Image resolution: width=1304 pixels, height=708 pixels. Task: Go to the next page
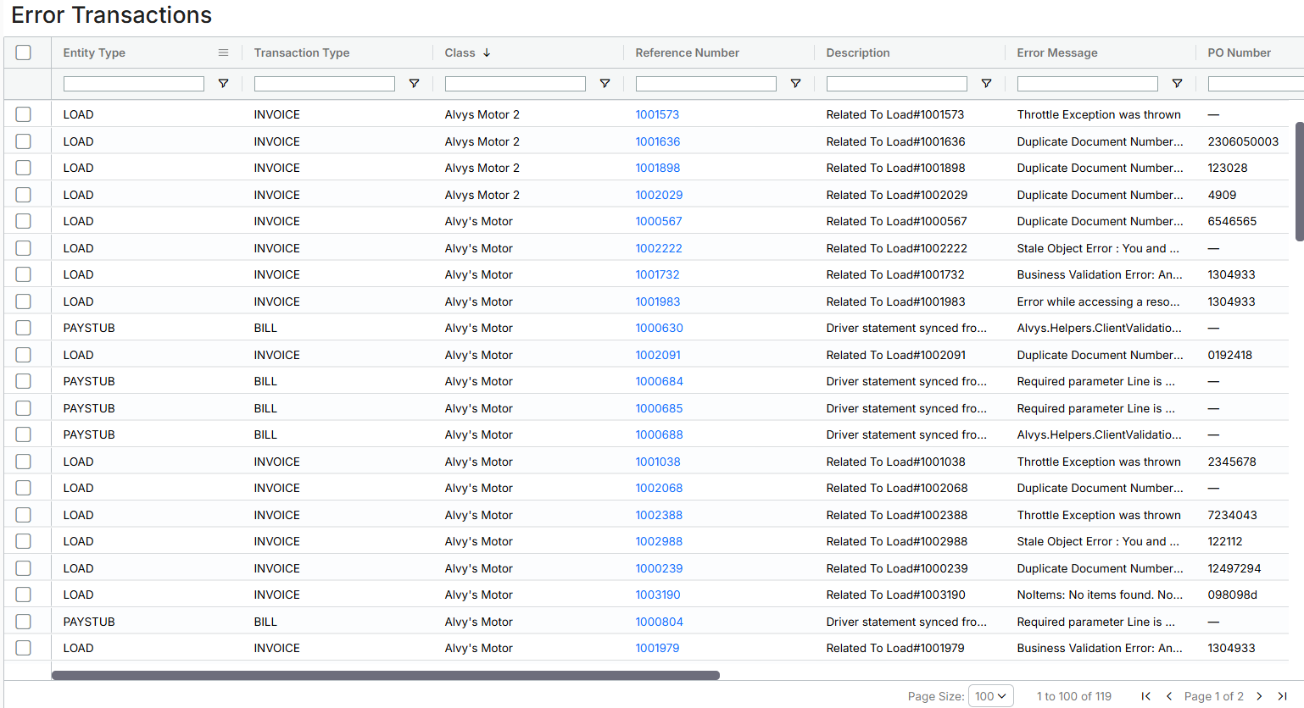point(1259,696)
